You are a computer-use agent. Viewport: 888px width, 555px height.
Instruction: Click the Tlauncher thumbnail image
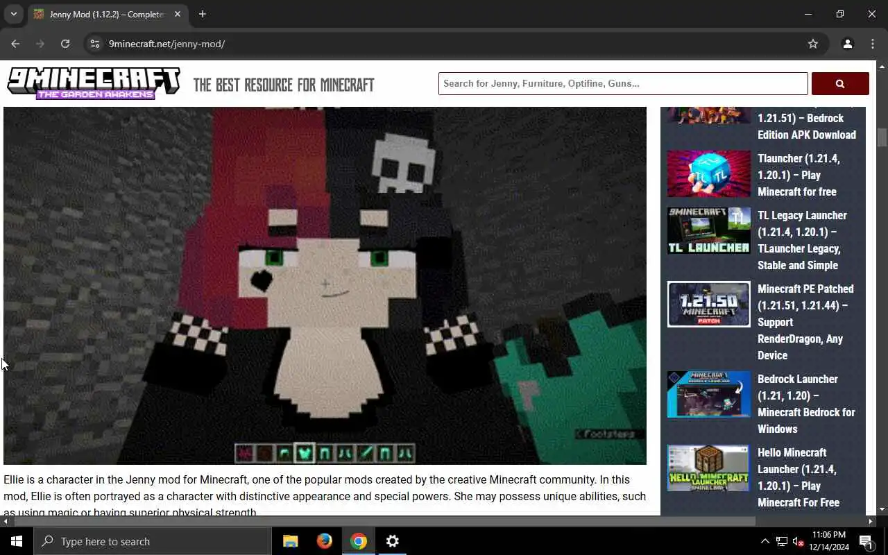(x=708, y=174)
